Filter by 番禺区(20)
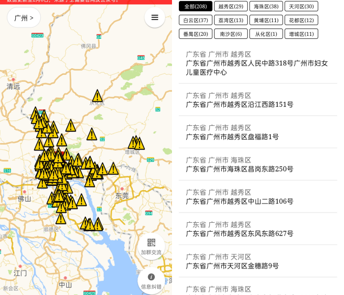This screenshot has width=344, height=295. tap(196, 34)
